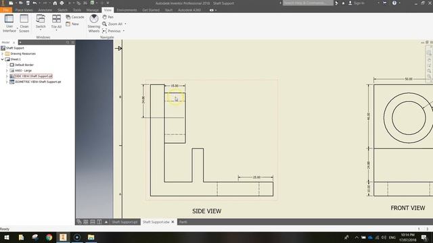Open the Environments ribbon tab
The image size is (433, 243).
coord(127,10)
